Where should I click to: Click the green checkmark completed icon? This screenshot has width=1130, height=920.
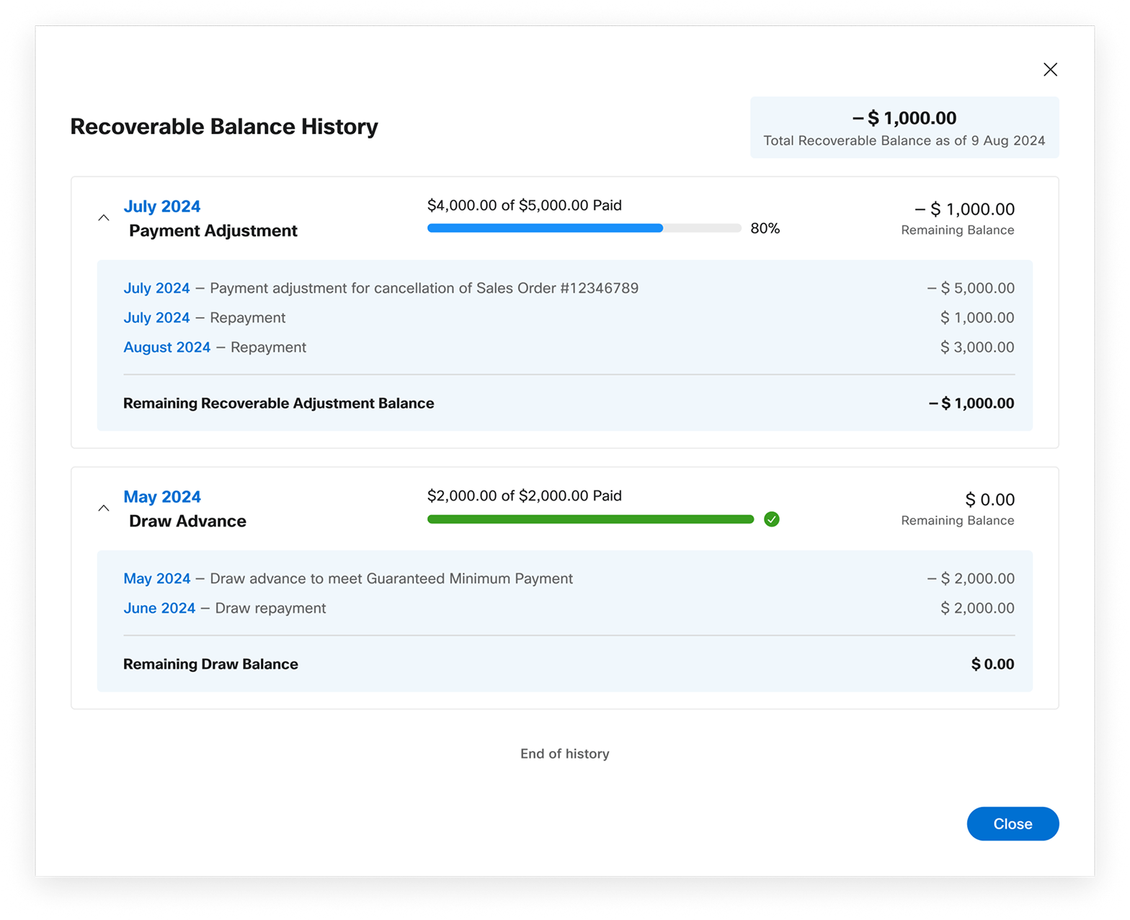(771, 519)
